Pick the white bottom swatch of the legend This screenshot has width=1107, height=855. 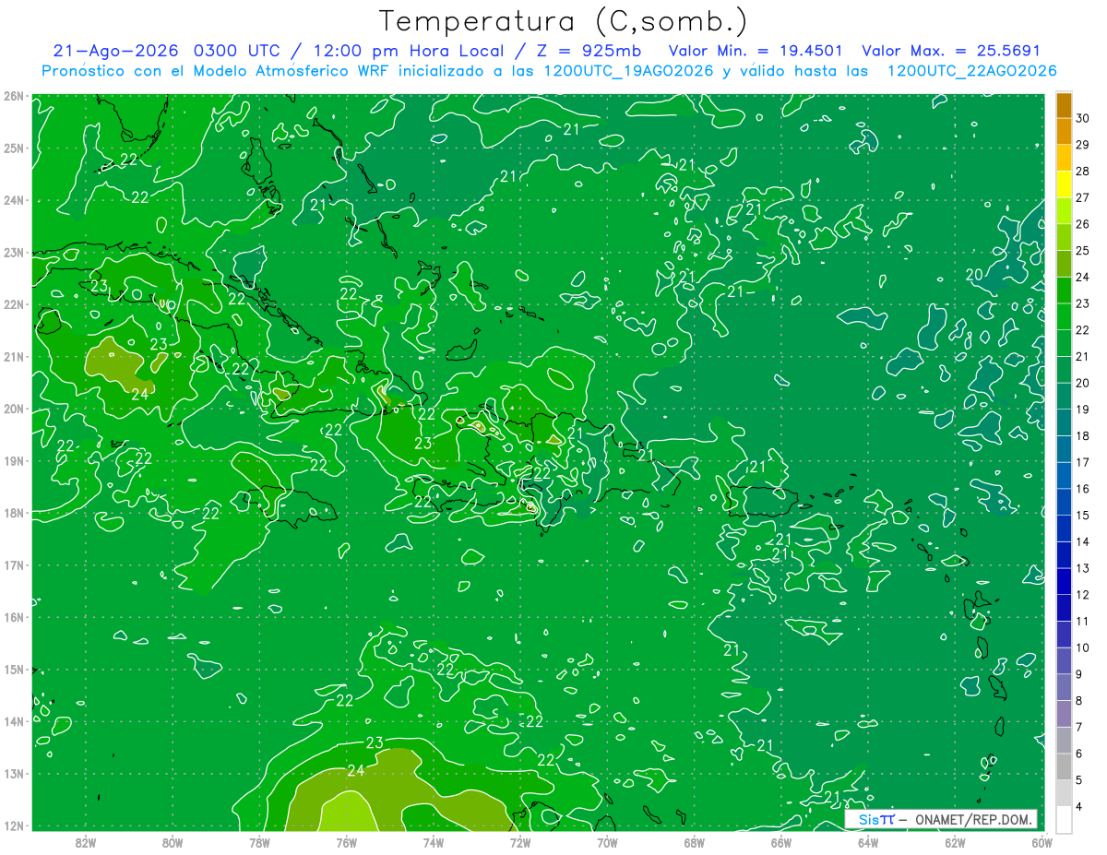(1064, 818)
